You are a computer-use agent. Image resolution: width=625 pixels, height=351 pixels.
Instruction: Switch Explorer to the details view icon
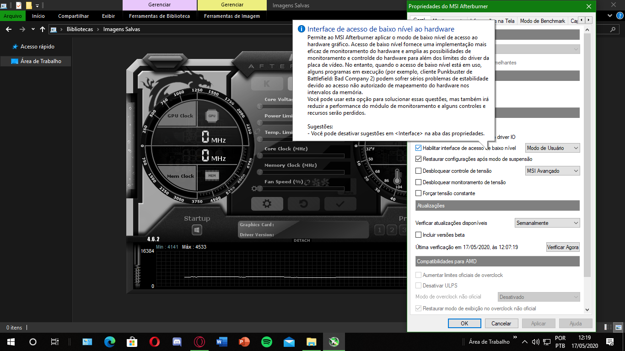[x=608, y=327]
